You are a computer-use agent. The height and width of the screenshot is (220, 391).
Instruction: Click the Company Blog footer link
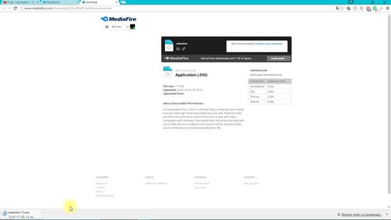(104, 196)
